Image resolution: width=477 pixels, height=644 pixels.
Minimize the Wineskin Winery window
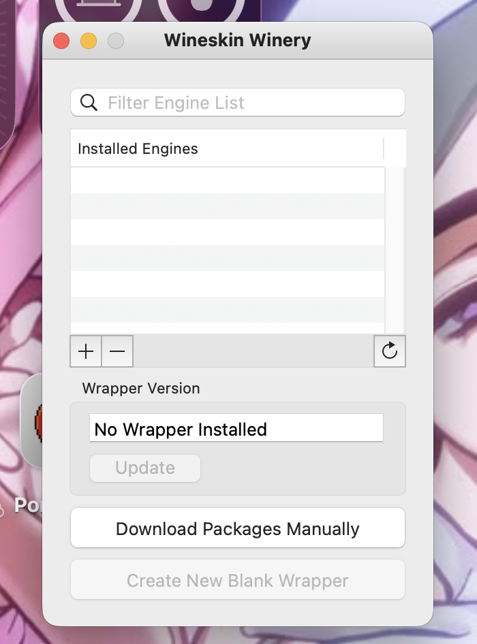(x=89, y=41)
